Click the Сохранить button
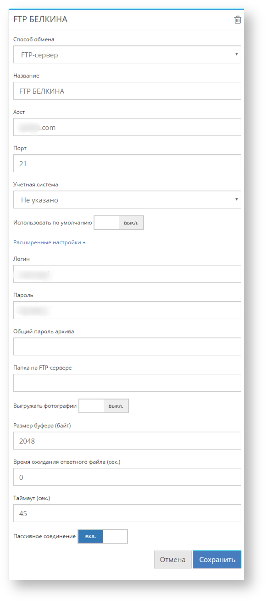The width and height of the screenshot is (266, 602). tap(217, 559)
